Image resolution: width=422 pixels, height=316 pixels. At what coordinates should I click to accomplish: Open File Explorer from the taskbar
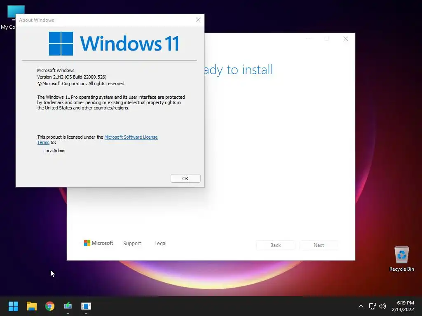(31, 306)
